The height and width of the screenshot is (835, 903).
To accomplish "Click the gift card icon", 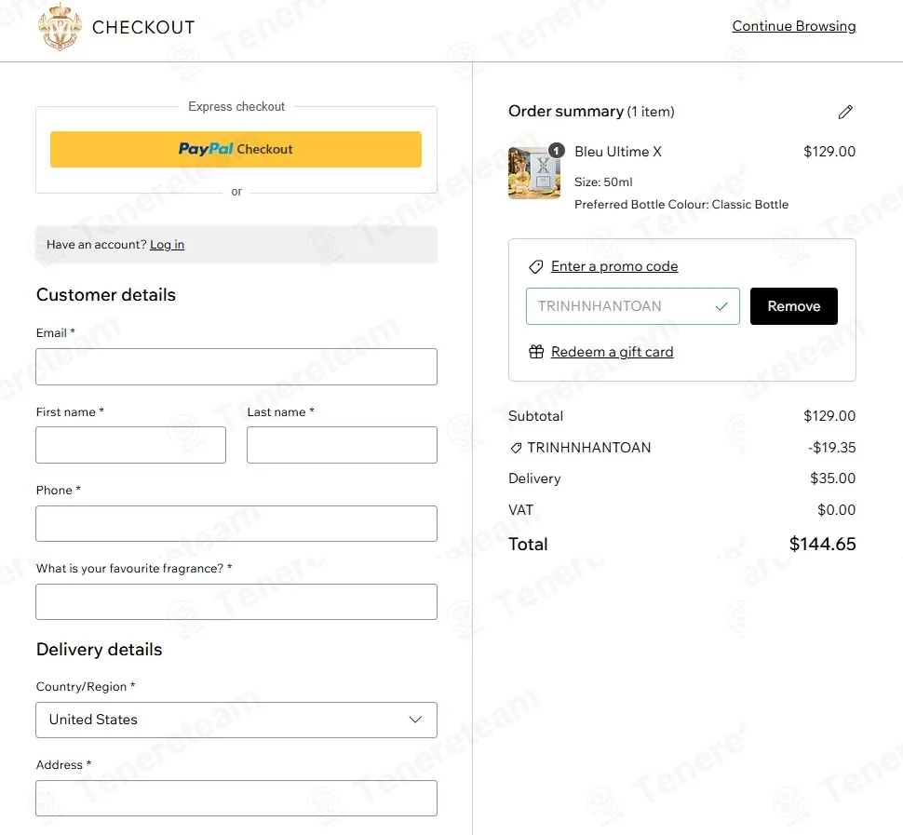I will pyautogui.click(x=536, y=352).
